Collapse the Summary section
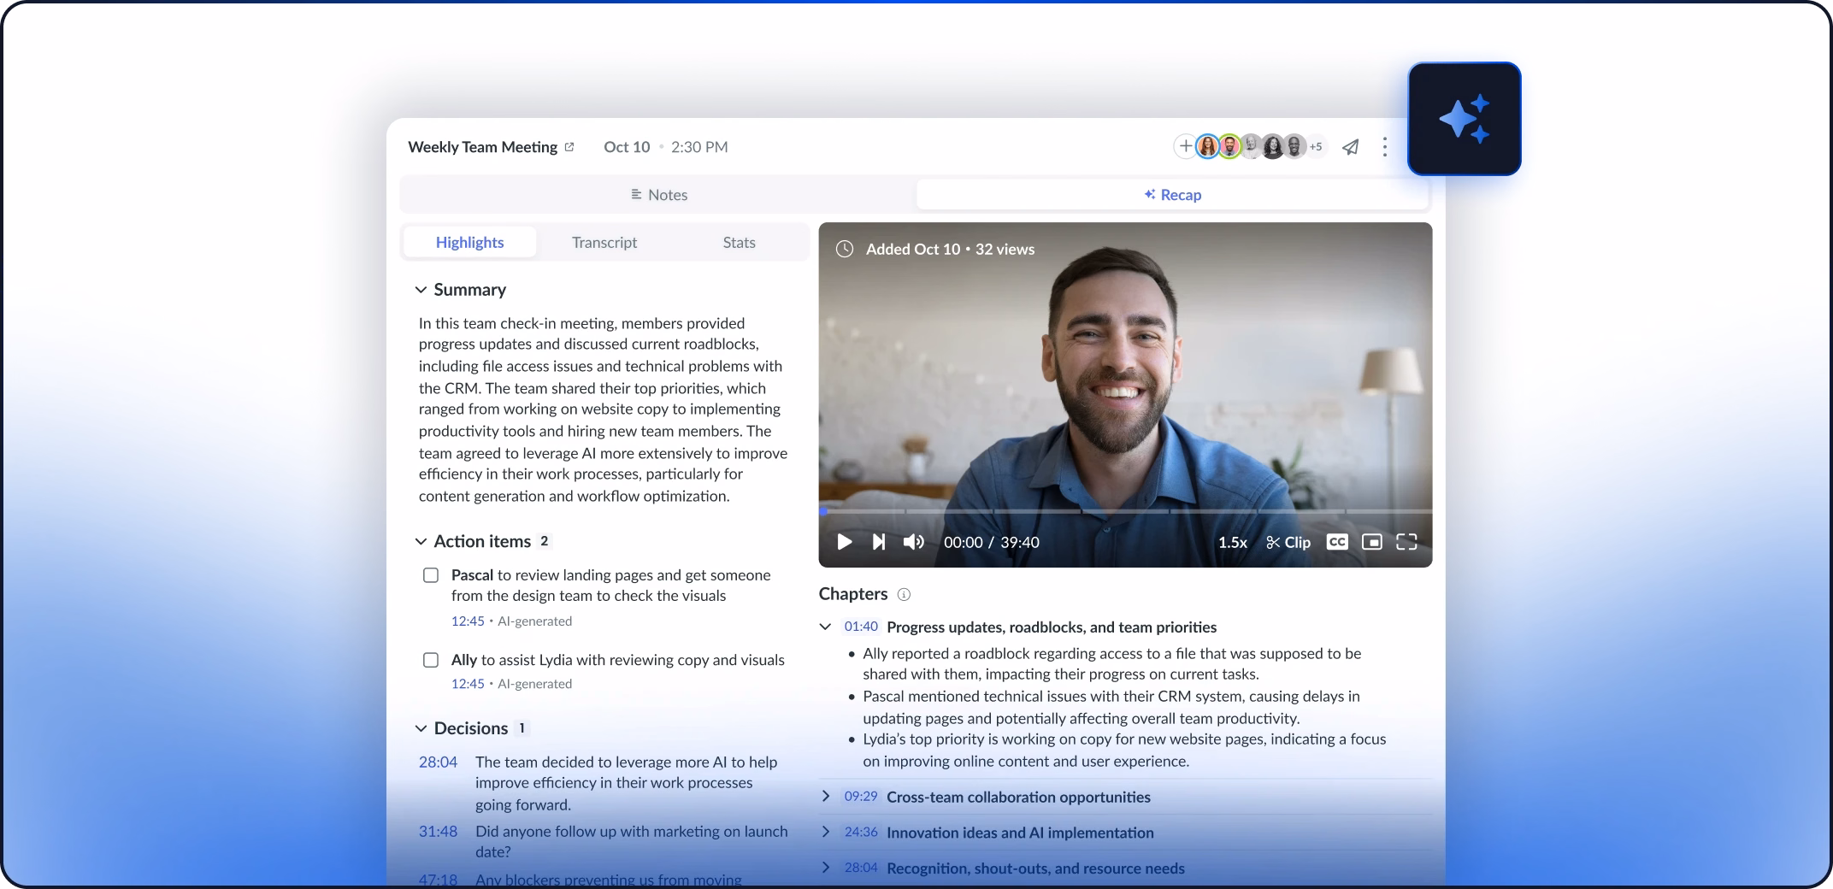This screenshot has width=1833, height=889. (x=421, y=290)
